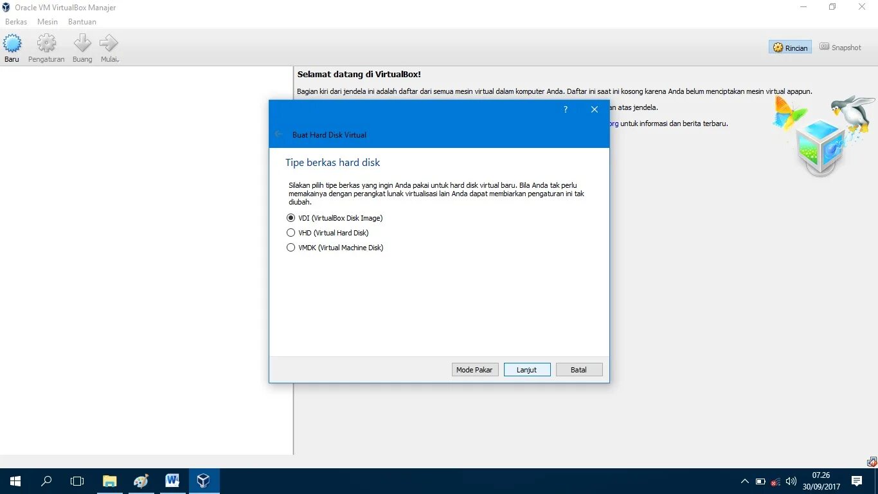Click the Mulai start arrow icon

109,44
